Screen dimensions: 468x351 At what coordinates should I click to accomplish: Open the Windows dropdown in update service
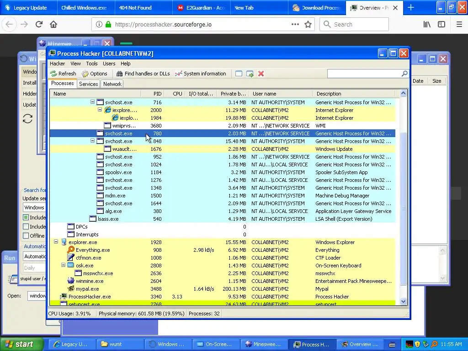tap(34, 207)
